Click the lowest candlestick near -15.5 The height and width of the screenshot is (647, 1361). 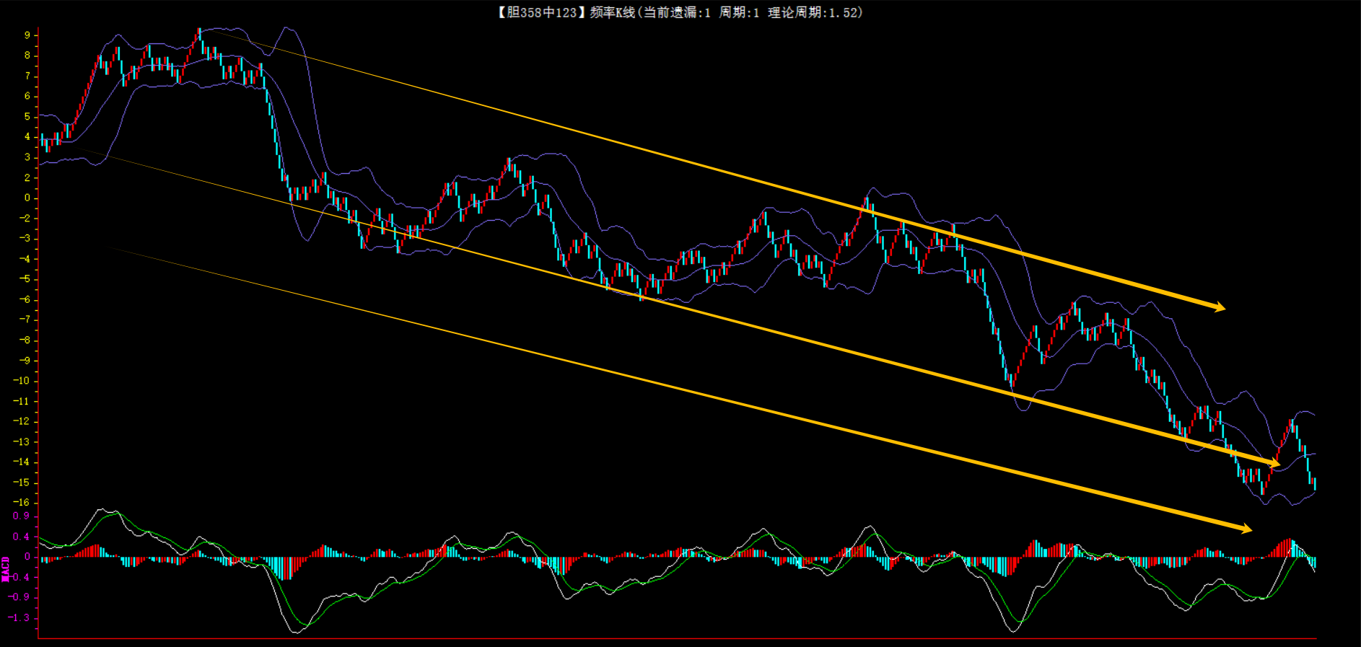click(x=1262, y=489)
